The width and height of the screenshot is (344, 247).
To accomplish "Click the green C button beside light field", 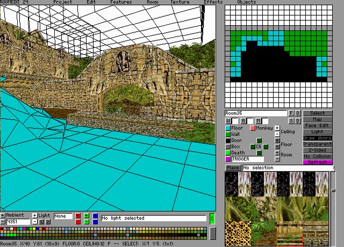I will coord(212,219).
